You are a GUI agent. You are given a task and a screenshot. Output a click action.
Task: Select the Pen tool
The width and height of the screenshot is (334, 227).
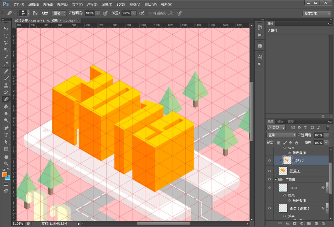(6, 128)
